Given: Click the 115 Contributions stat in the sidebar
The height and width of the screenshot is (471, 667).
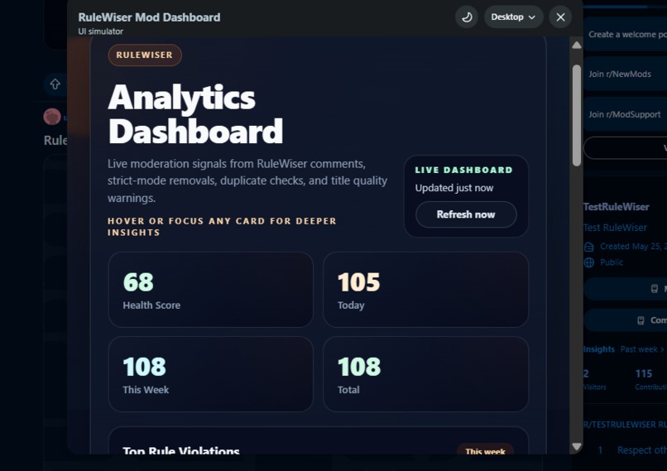Looking at the screenshot, I should (650, 379).
